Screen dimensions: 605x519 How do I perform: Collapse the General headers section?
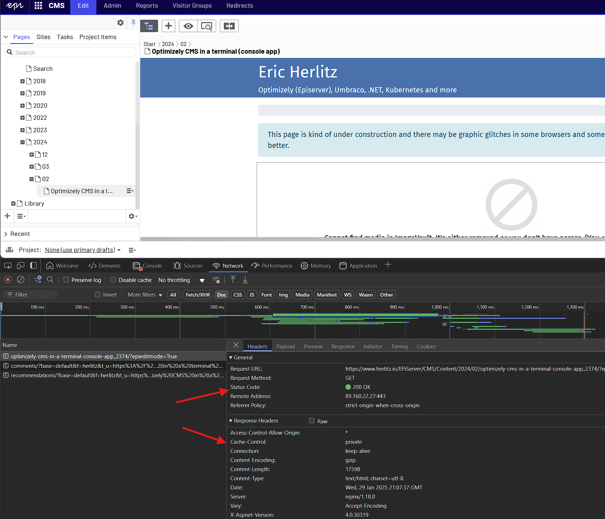tap(231, 358)
